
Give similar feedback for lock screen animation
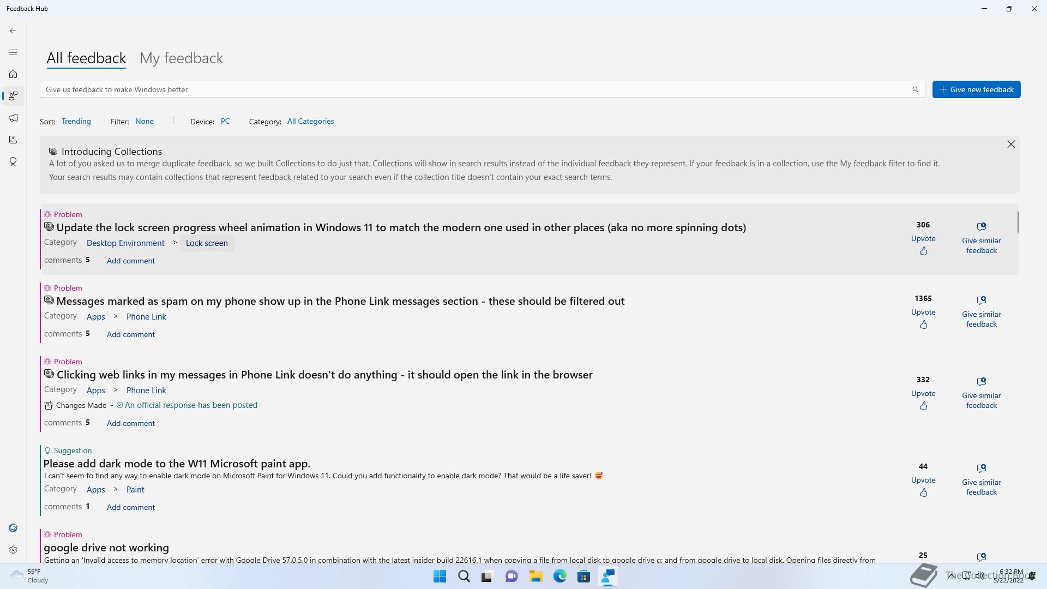[982, 238]
